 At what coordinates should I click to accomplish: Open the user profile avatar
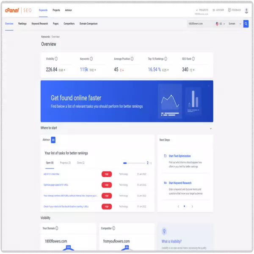(x=246, y=10)
